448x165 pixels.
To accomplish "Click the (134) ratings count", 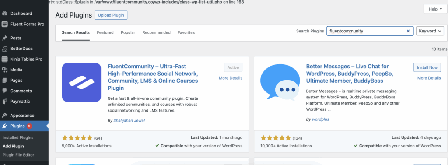I will pyautogui.click(x=297, y=138).
